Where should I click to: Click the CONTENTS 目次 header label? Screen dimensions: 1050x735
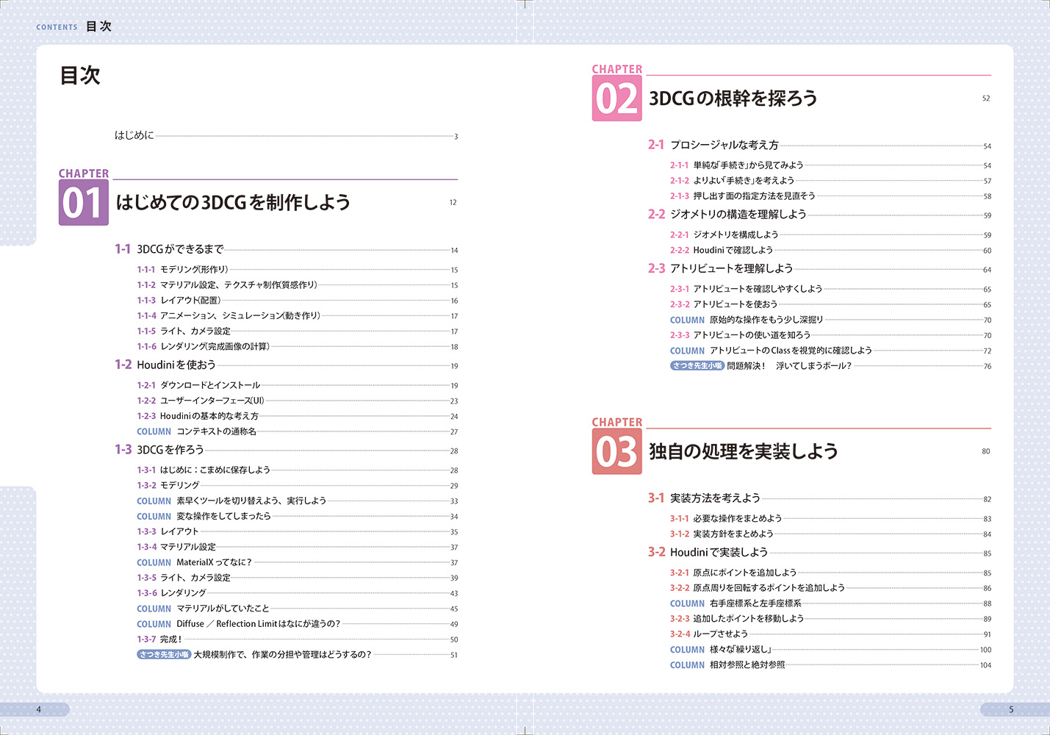tap(74, 26)
